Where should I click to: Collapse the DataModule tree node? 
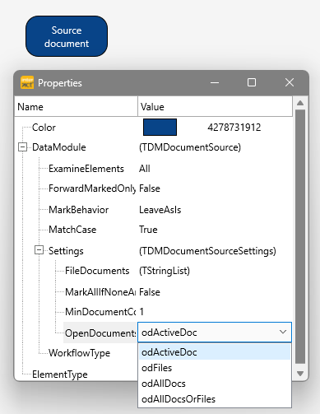tap(22, 147)
